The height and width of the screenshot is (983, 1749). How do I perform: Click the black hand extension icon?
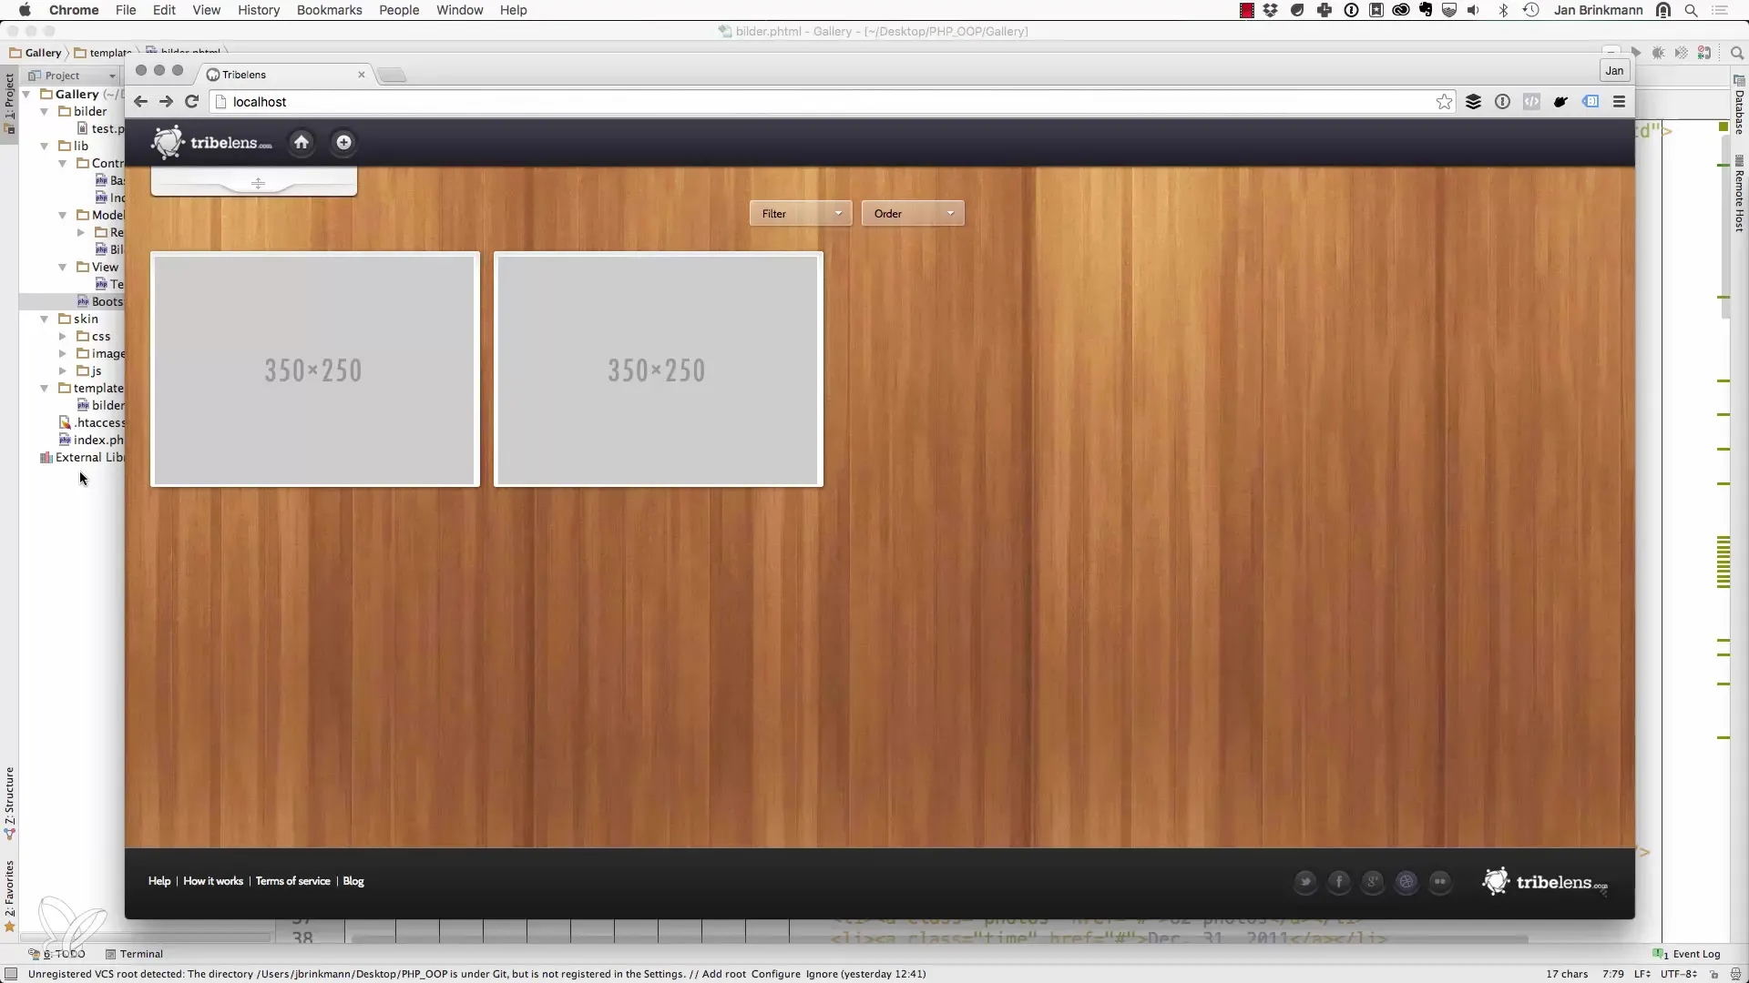coord(1560,102)
